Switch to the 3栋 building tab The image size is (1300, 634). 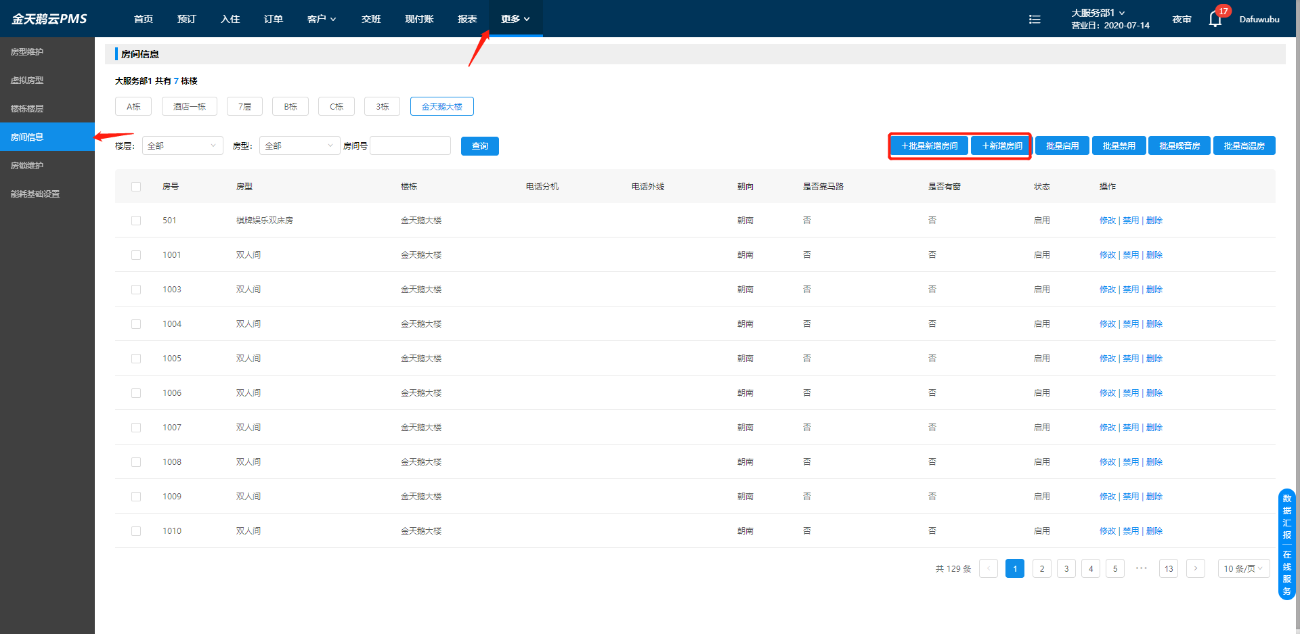[x=383, y=106]
